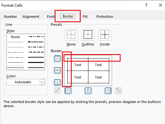165x124 pixels.
Task: Toggle the left border button
Action: (68, 91)
